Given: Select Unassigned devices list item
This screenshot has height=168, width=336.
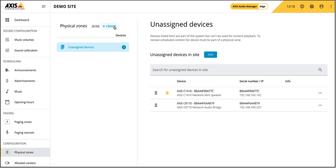Looking at the screenshot, I should pyautogui.click(x=93, y=47).
